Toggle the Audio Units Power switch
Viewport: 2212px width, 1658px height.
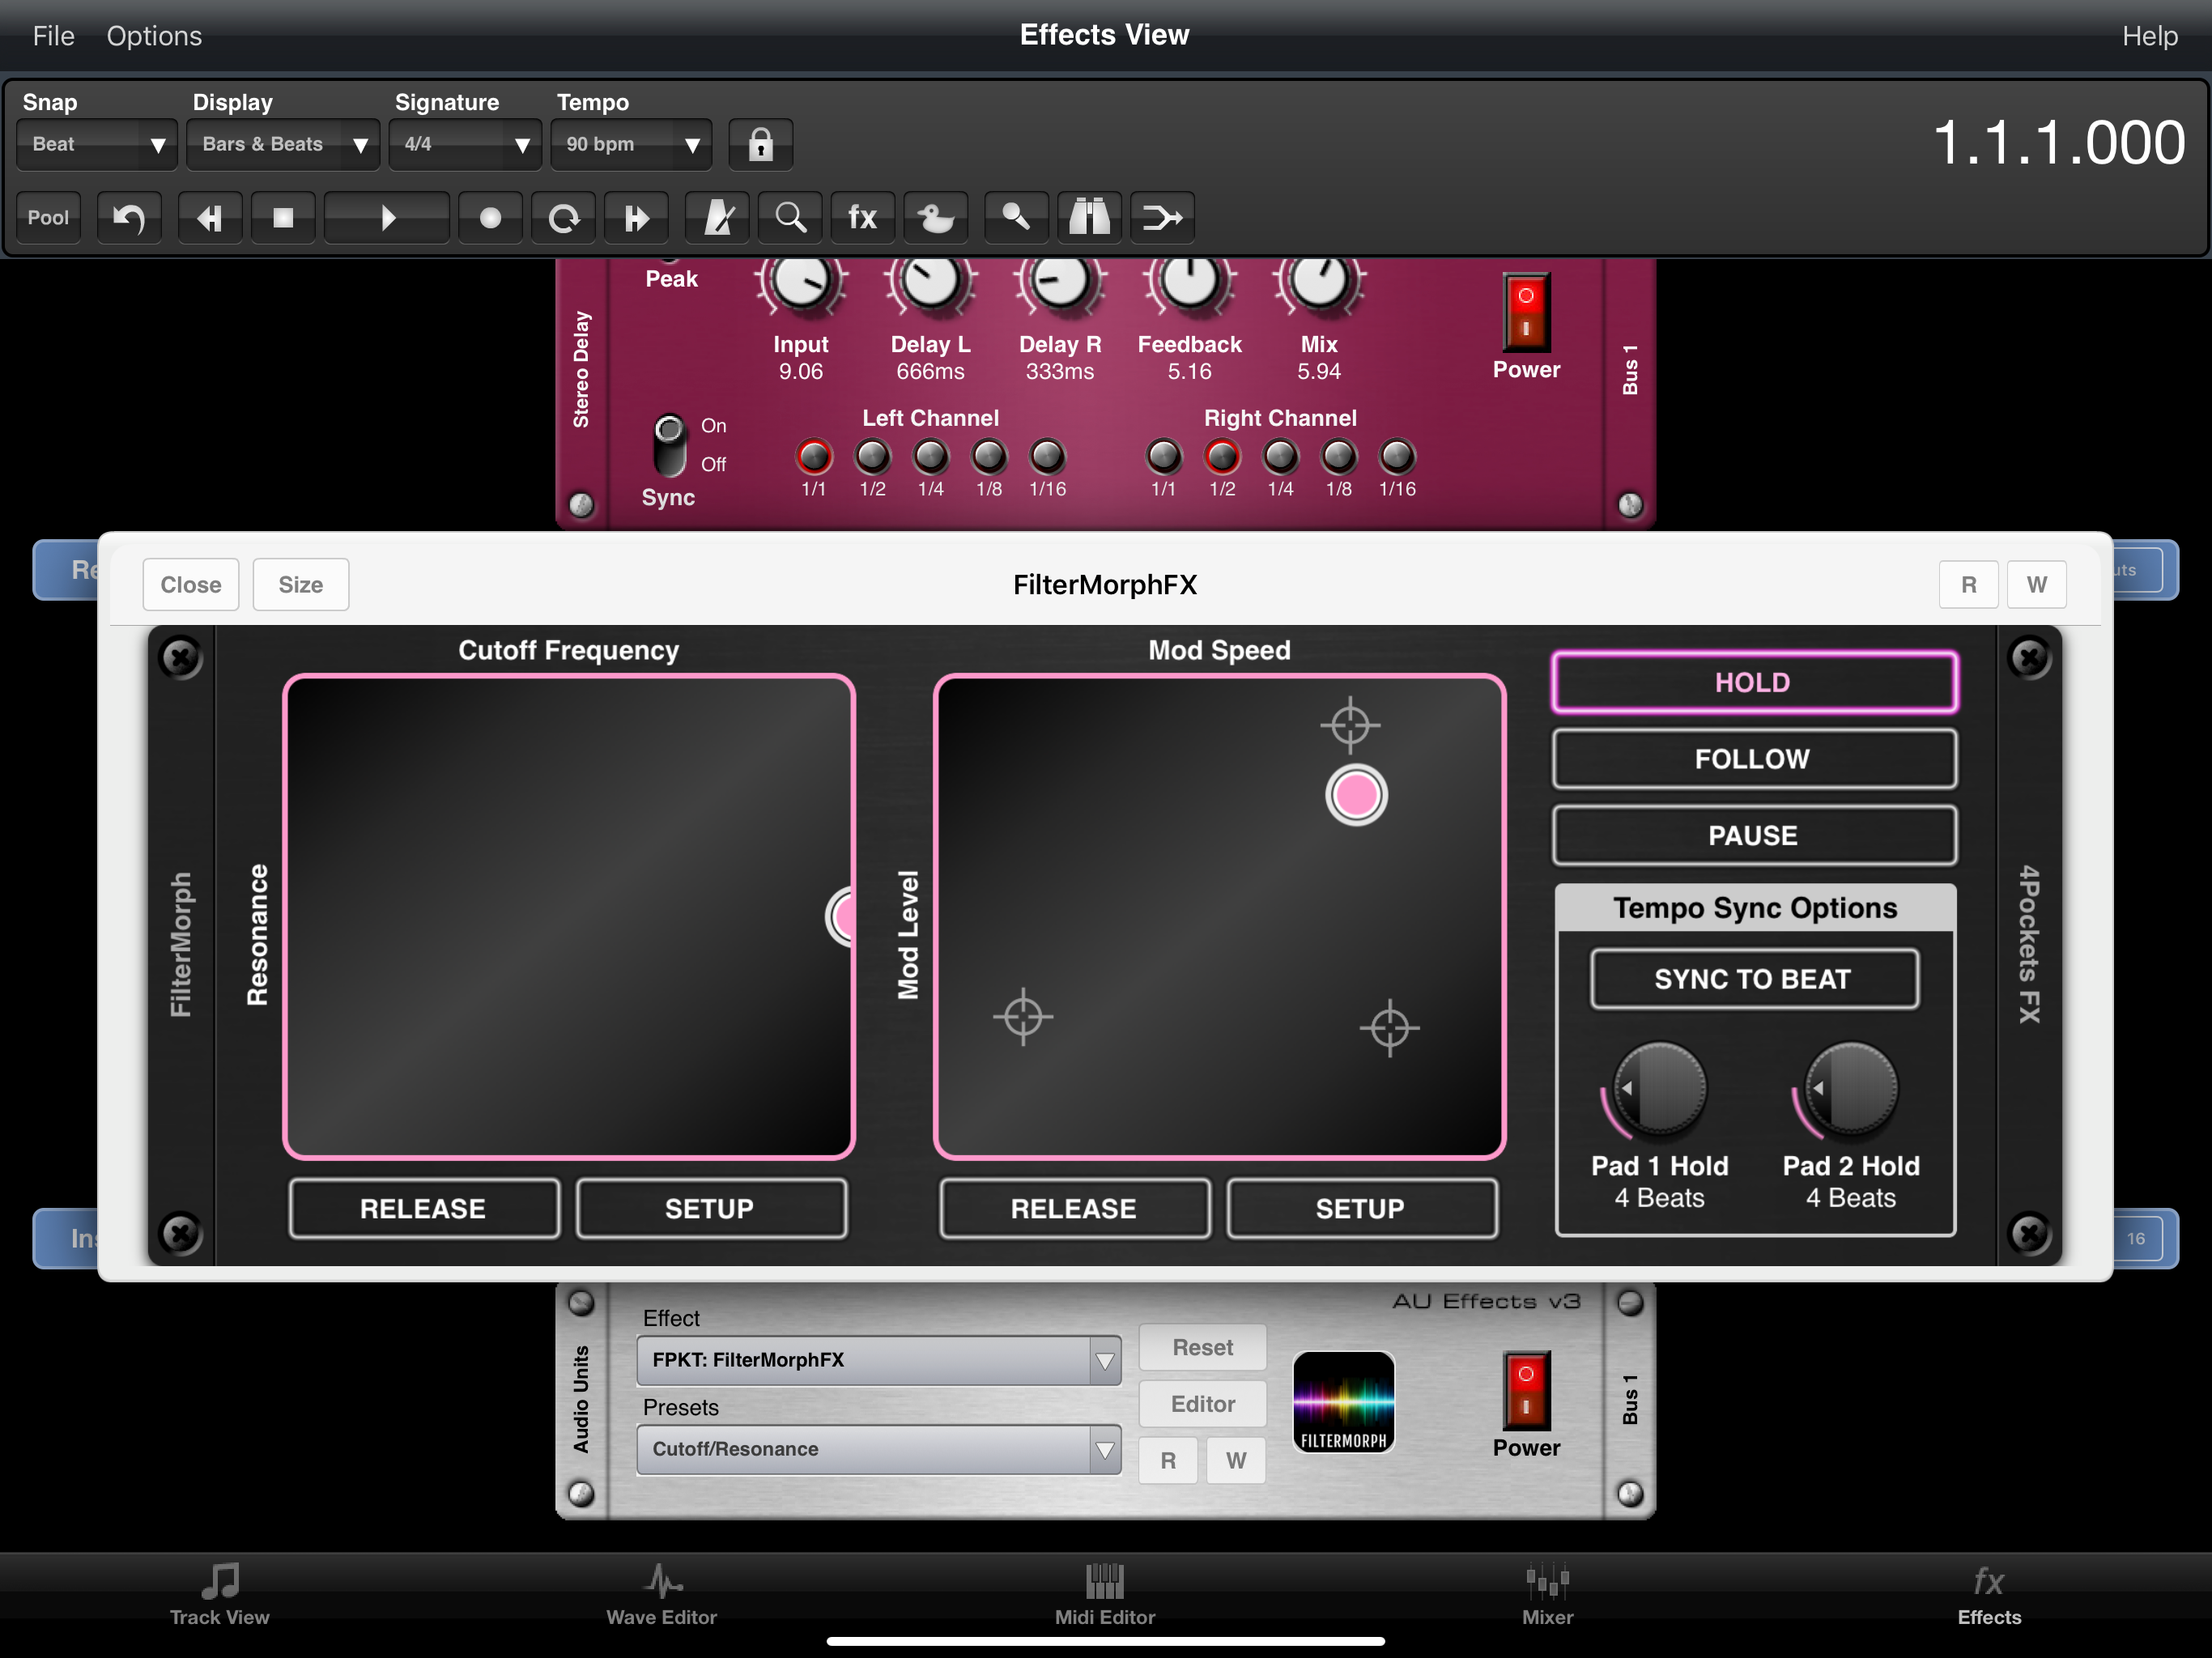1526,1390
